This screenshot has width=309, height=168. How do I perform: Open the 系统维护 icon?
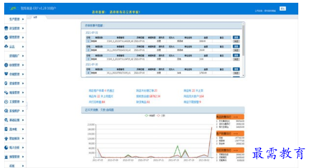click(x=6, y=111)
